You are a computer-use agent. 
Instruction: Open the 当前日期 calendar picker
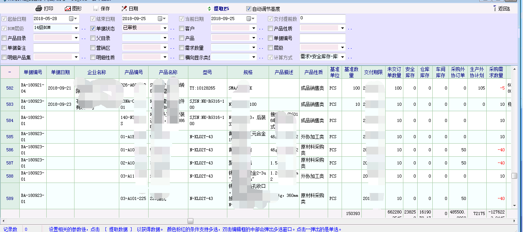[x=249, y=19]
